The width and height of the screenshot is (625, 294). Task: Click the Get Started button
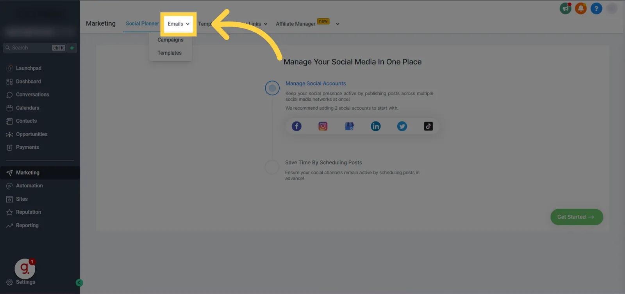click(x=577, y=217)
